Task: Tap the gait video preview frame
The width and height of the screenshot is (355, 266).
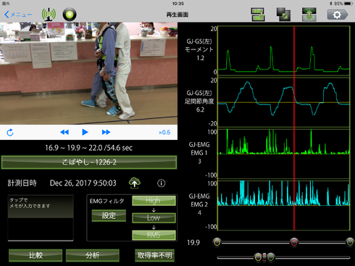Action: click(x=88, y=73)
